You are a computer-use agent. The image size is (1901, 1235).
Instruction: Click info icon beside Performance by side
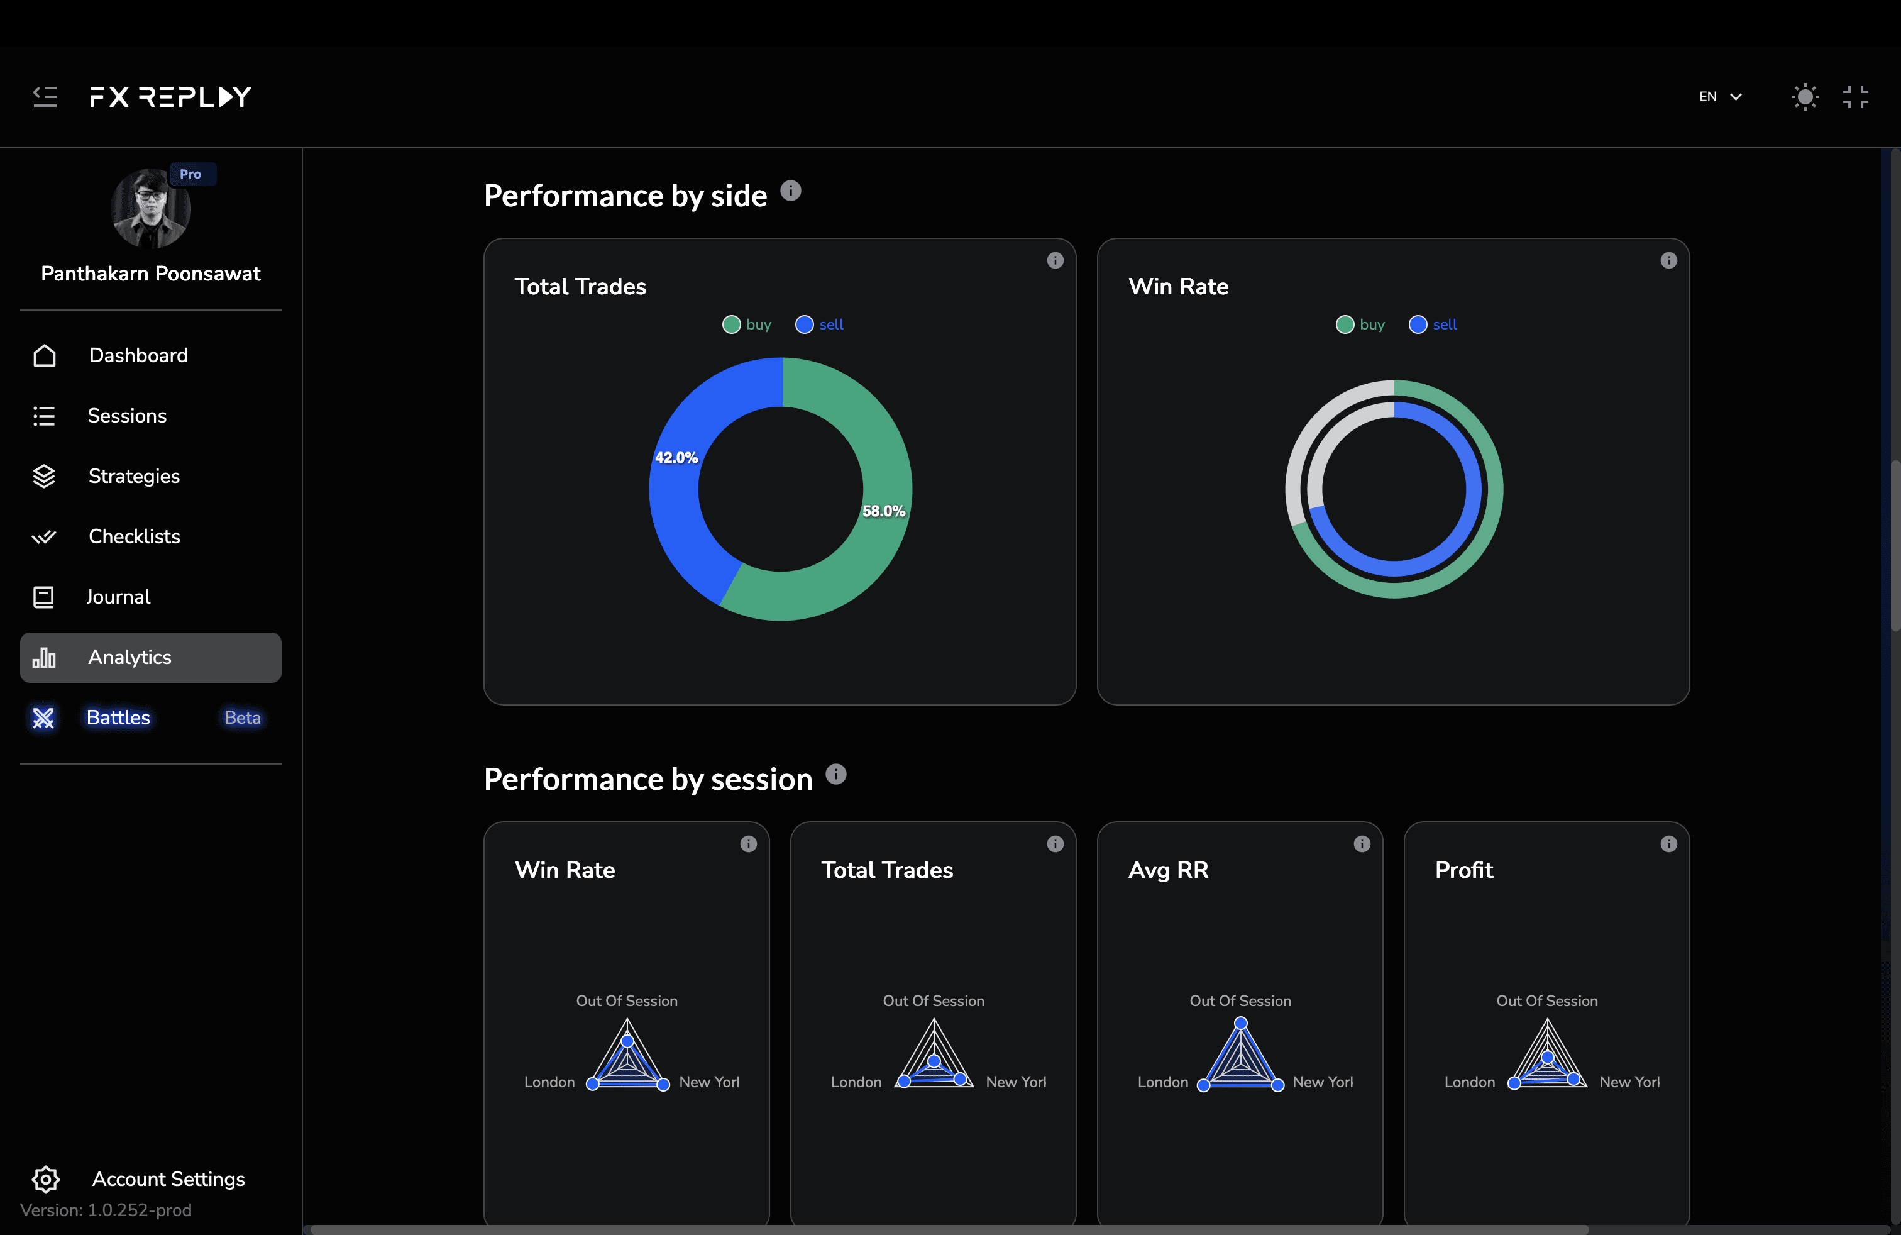790,191
